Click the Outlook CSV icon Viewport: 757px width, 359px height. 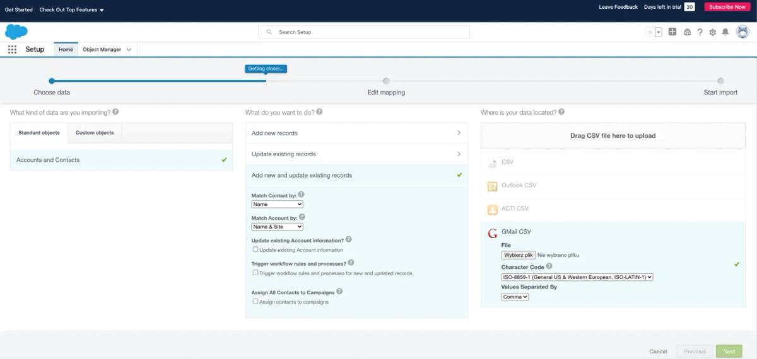pos(493,186)
